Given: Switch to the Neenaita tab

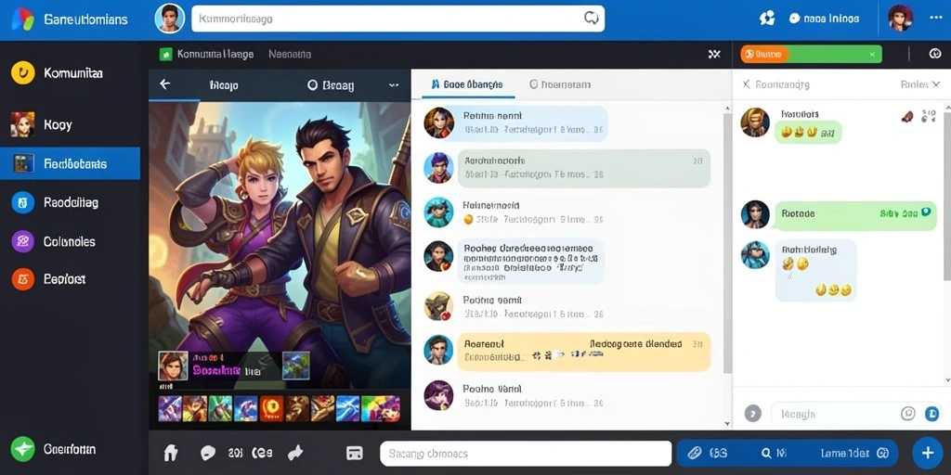Looking at the screenshot, I should coord(290,55).
